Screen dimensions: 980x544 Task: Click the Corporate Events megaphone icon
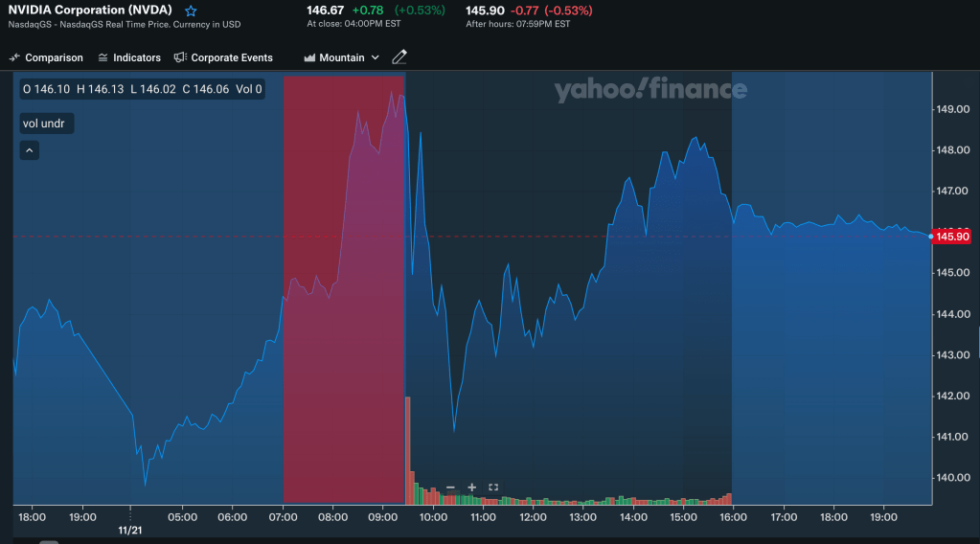point(180,57)
